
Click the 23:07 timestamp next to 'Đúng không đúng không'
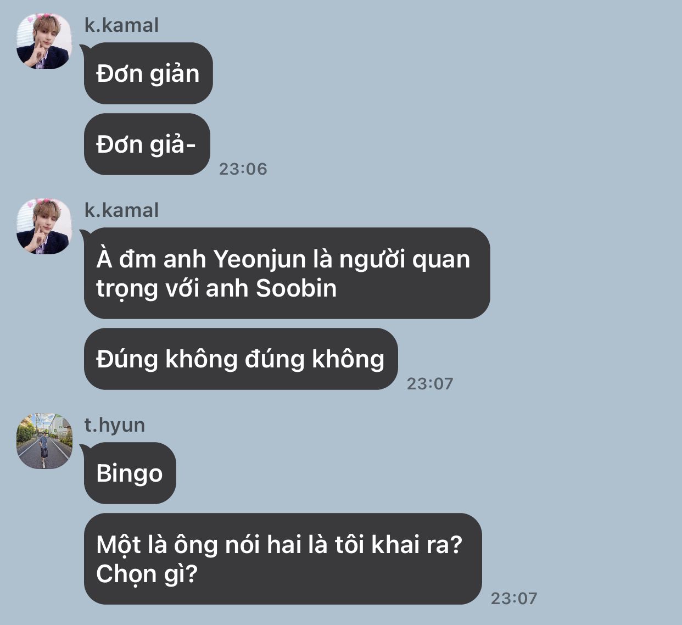430,383
